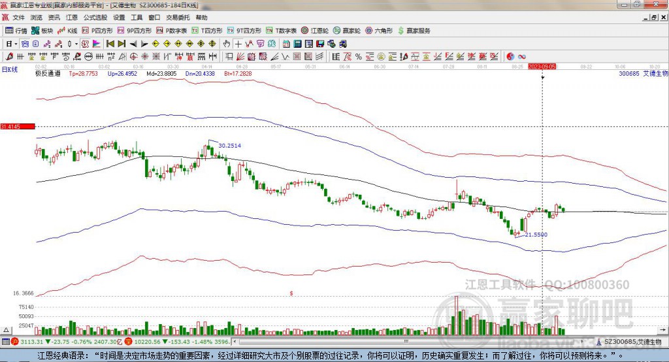Click the horizontal scrollbar thumb
Image resolution: width=669 pixels, height=362 pixels.
point(406,342)
